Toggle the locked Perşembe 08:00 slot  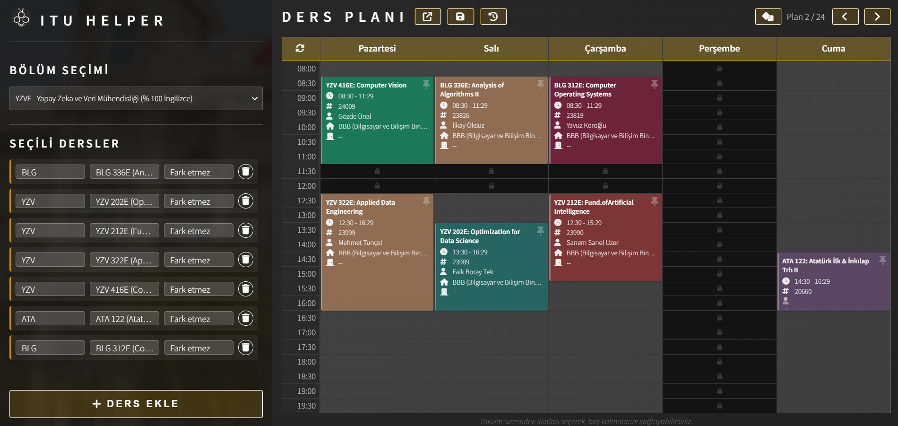[x=719, y=69]
